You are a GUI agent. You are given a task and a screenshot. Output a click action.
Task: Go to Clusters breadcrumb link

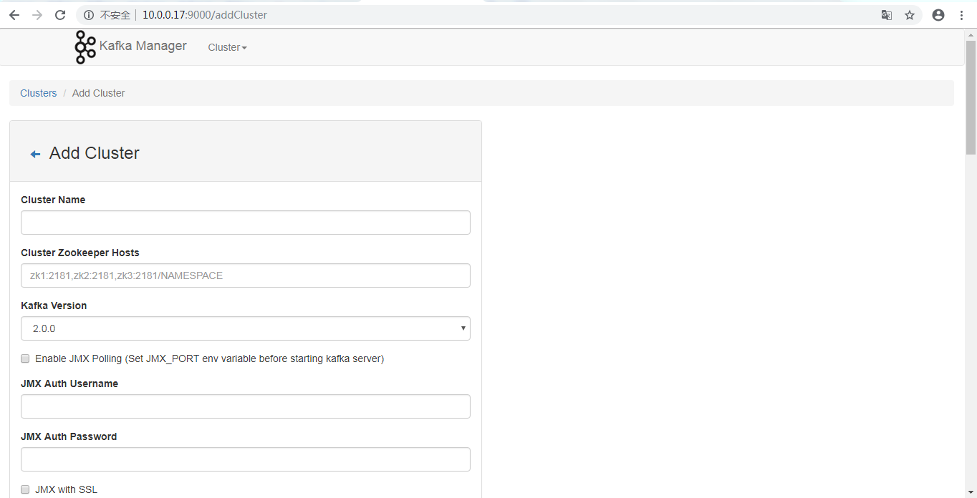(x=38, y=93)
